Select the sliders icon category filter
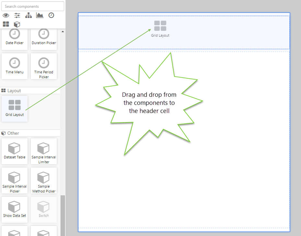301x236 pixels. point(17,15)
